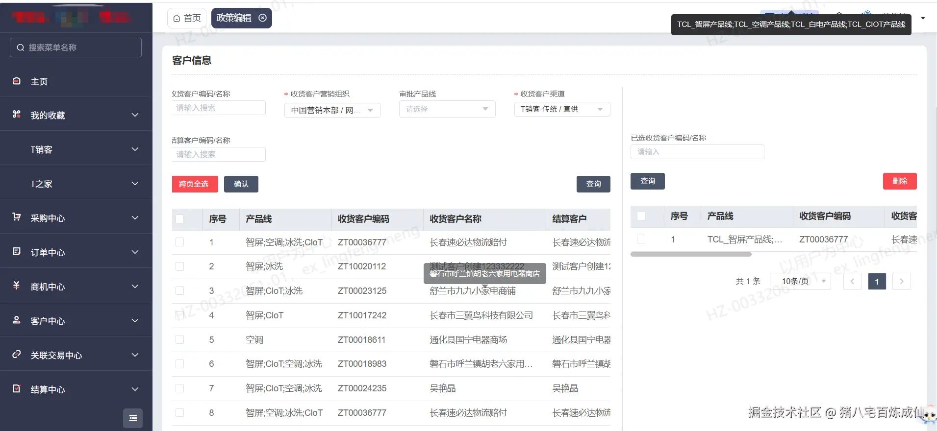Expand the 采购中心 menu chevron
The width and height of the screenshot is (937, 431).
click(135, 217)
